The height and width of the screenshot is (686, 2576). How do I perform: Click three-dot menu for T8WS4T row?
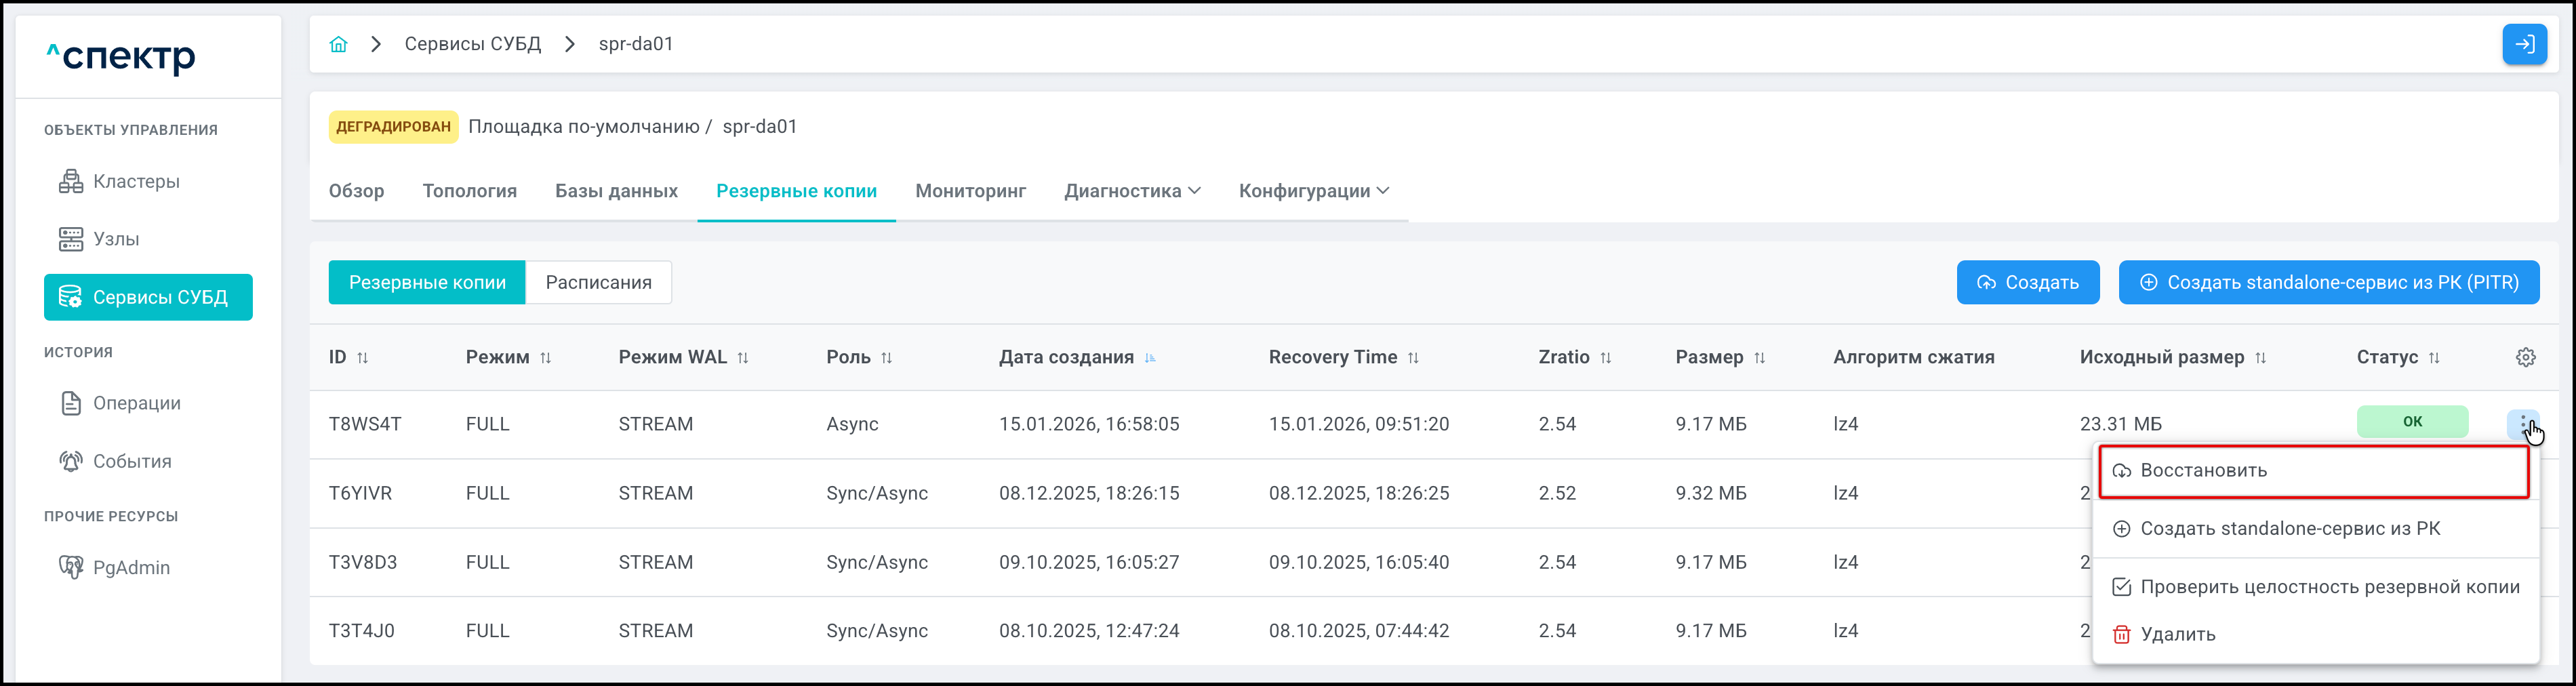2522,423
